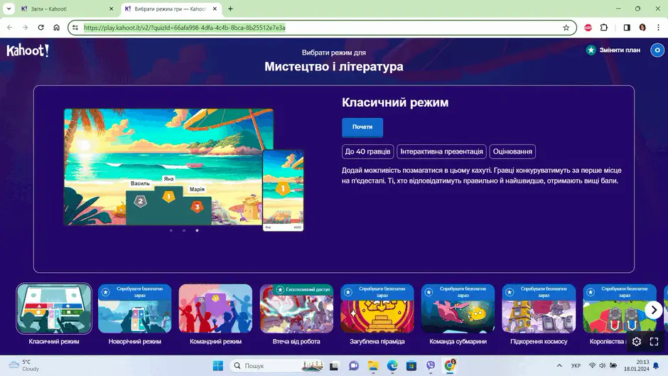668x376 pixels.
Task: Show next game modes with arrow
Action: point(654,310)
